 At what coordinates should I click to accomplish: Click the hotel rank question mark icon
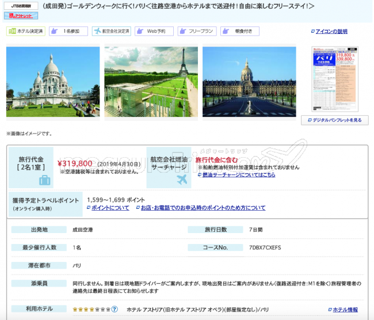(115, 309)
